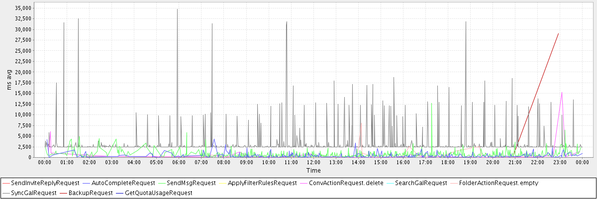Click the "Time" x-axis title
The width and height of the screenshot is (597, 199).
tap(313, 170)
